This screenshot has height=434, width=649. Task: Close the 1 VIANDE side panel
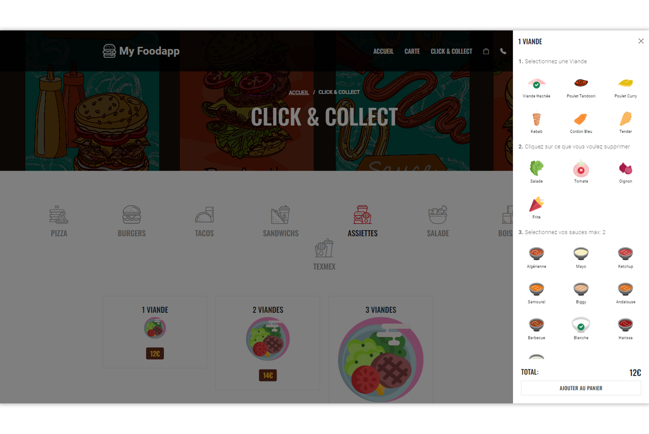point(641,41)
